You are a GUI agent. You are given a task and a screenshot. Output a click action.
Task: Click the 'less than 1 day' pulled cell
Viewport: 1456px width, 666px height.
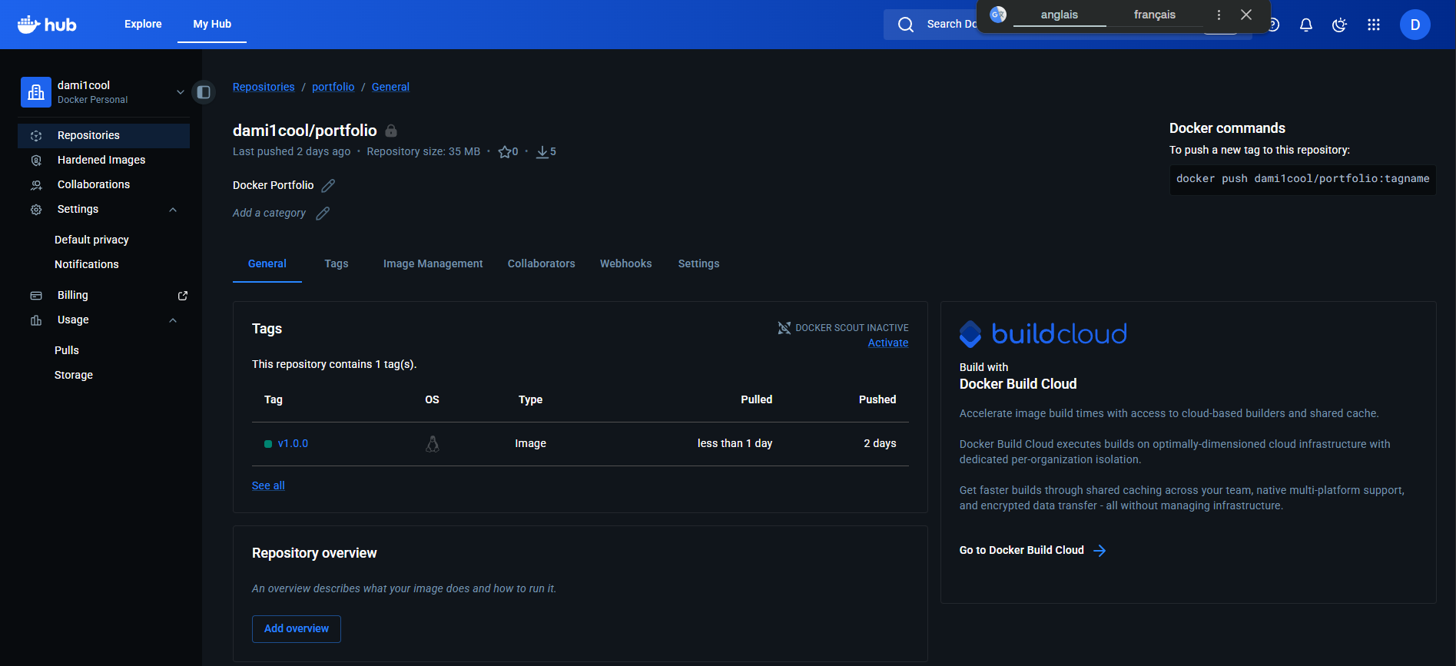click(735, 444)
